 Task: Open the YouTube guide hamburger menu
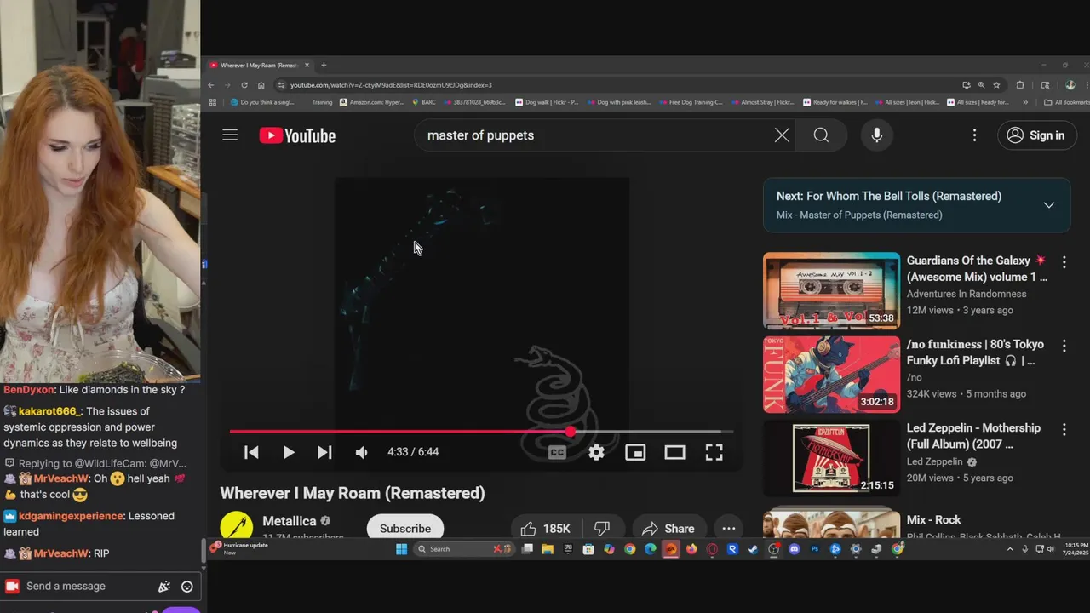pos(230,135)
